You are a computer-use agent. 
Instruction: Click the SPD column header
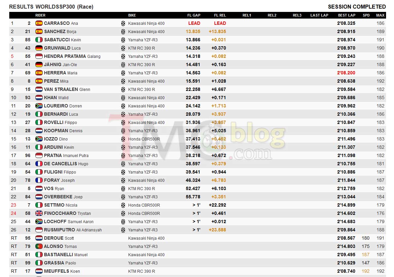[366, 15]
